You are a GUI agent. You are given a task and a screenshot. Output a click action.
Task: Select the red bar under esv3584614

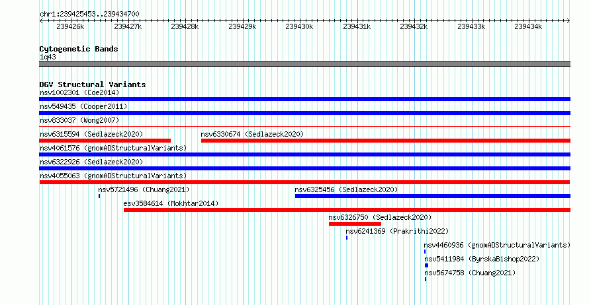[x=347, y=210]
